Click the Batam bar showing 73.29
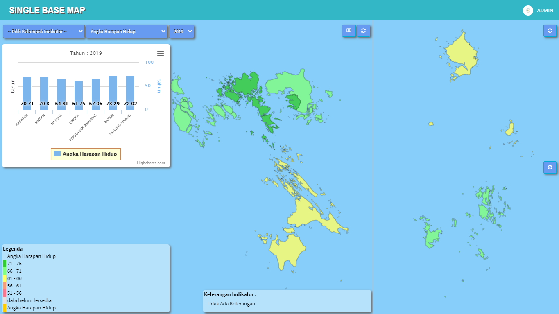The image size is (559, 314). click(x=113, y=92)
